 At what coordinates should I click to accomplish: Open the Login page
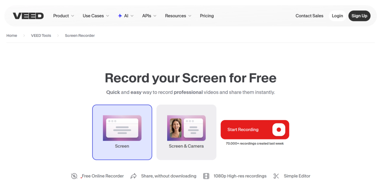click(337, 16)
